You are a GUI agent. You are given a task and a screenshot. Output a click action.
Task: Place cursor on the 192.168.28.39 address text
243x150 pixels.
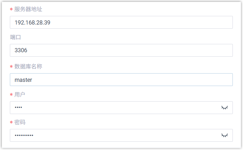[x=32, y=23]
